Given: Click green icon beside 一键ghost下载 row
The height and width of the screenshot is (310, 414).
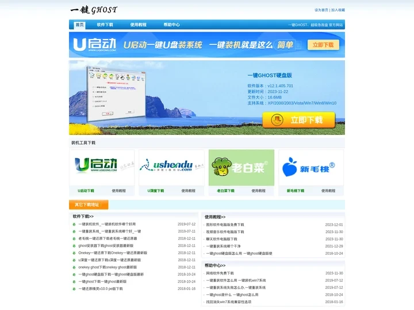Looking at the screenshot, I should click(x=74, y=281).
